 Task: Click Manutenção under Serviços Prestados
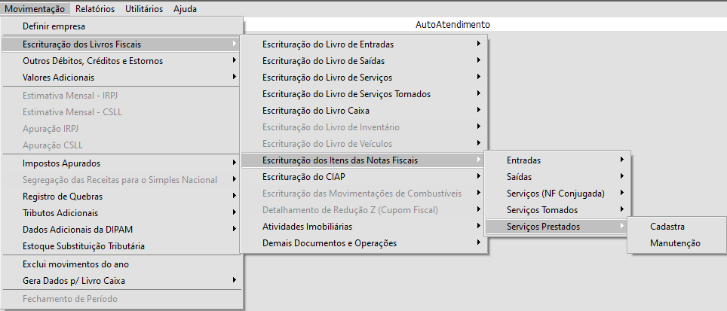point(675,243)
